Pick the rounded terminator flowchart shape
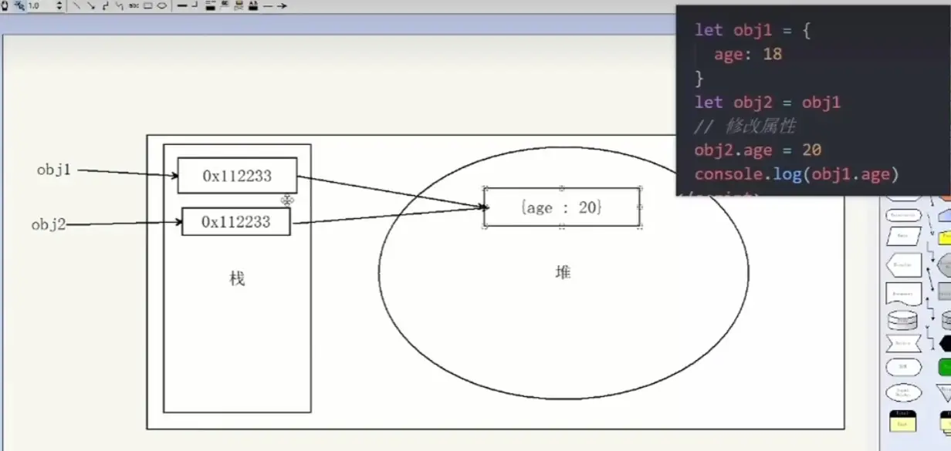The width and height of the screenshot is (951, 451). click(x=903, y=215)
